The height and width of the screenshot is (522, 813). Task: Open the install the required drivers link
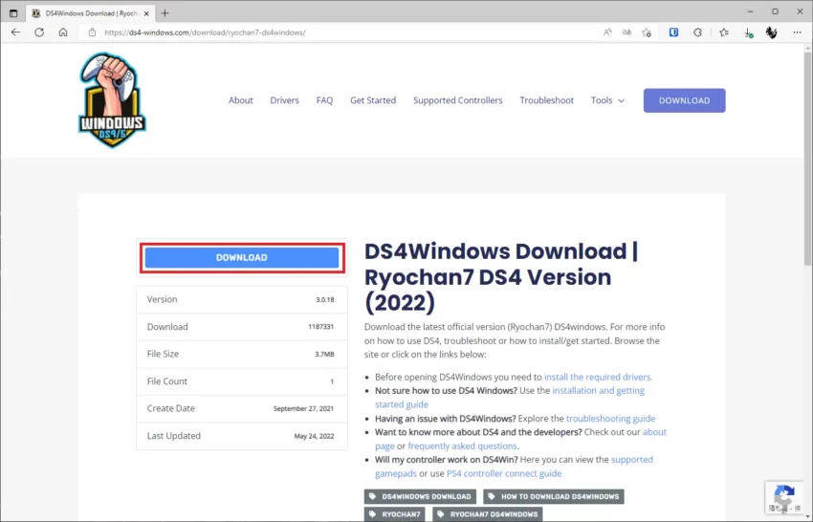(x=599, y=377)
